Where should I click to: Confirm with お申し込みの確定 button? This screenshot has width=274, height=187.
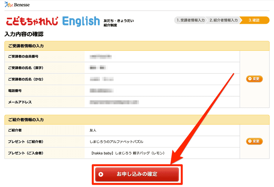137,174
